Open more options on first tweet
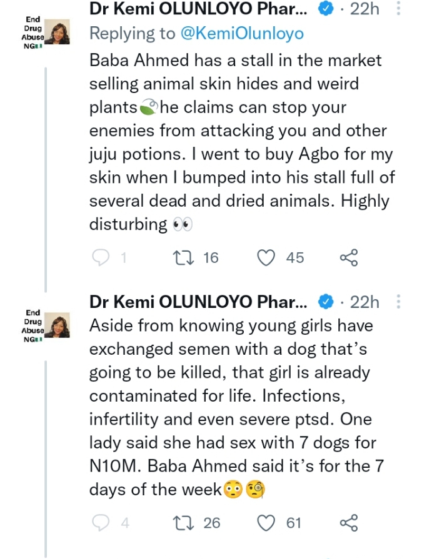This screenshot has height=559, width=422. [x=399, y=10]
